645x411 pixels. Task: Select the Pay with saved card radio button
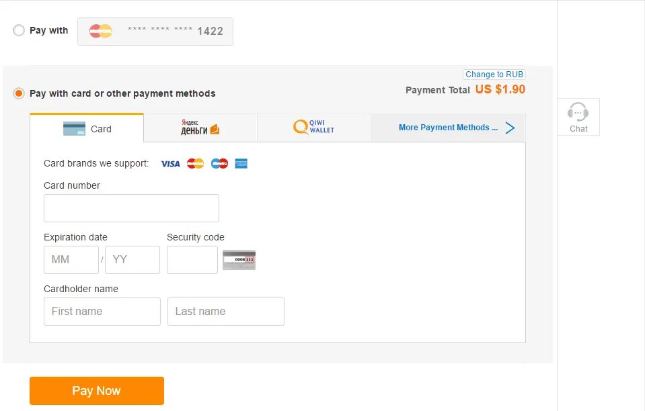(x=19, y=30)
